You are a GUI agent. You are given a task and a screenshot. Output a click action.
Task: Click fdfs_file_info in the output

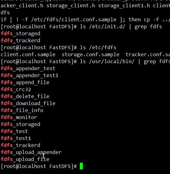pyautogui.click(x=22, y=110)
